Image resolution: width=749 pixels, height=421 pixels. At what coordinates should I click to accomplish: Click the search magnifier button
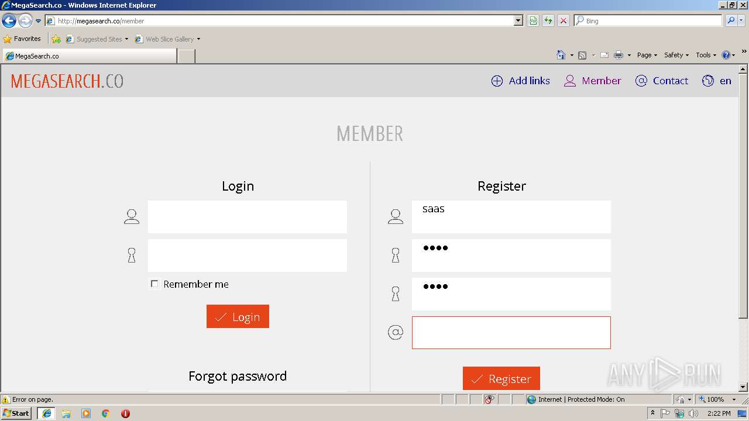(731, 21)
